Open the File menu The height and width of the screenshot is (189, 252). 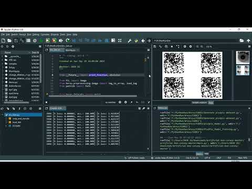[x=3, y=35]
